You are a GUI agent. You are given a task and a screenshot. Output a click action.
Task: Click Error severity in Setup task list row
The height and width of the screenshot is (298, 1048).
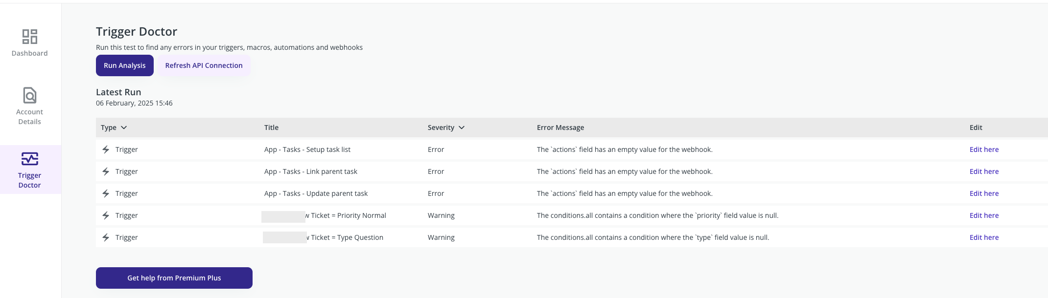(x=436, y=149)
